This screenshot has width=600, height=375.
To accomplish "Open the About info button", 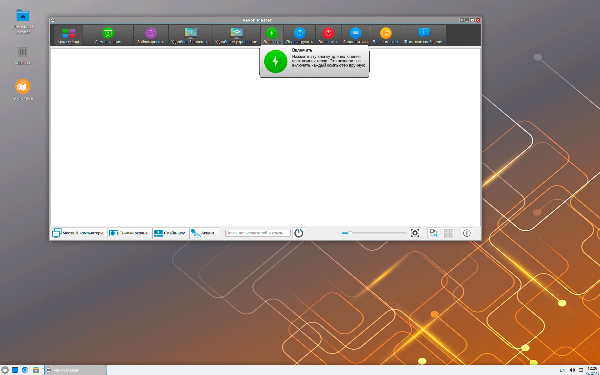I will [467, 233].
